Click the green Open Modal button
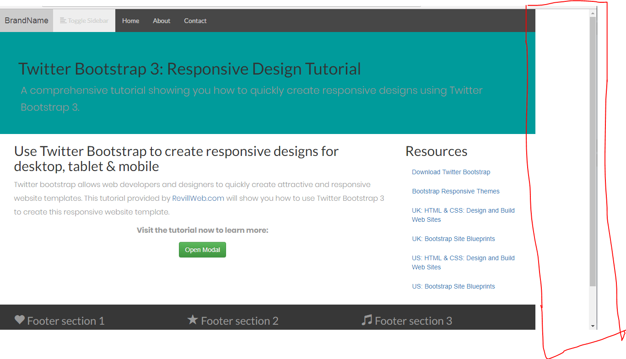The image size is (626, 359). point(202,250)
